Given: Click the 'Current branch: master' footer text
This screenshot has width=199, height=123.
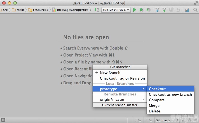Looking at the screenshot, I should [120, 105].
